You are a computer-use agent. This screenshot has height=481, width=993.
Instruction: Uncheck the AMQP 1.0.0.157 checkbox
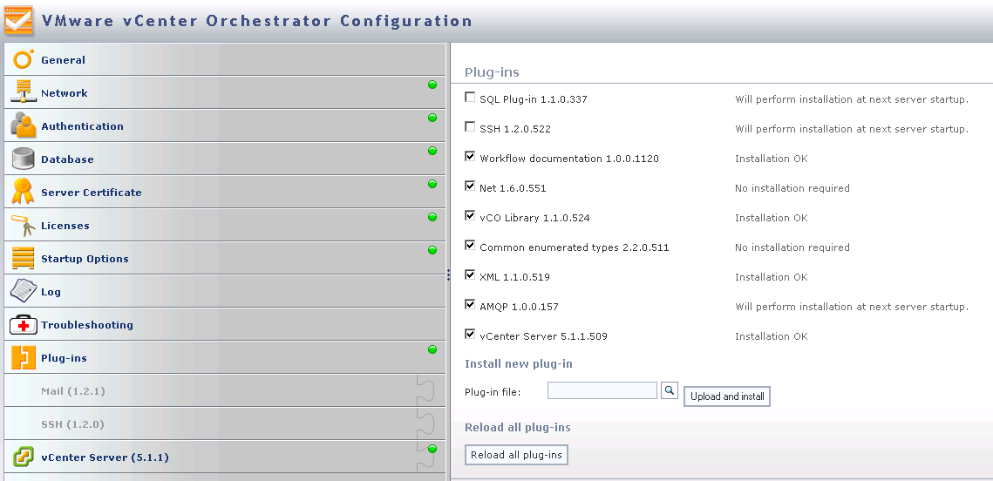pyautogui.click(x=471, y=305)
